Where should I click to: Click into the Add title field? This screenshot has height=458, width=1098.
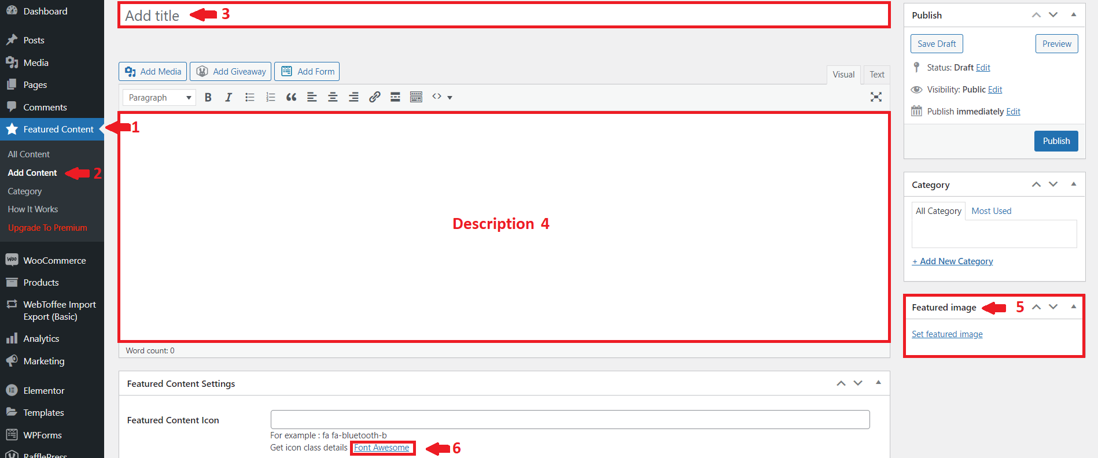pos(504,16)
